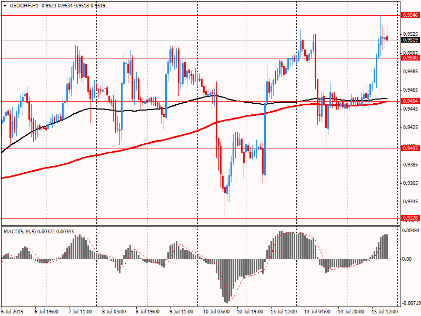Click the 10 Jul 03:00 time label
This screenshot has width=421, height=316.
pyautogui.click(x=216, y=312)
